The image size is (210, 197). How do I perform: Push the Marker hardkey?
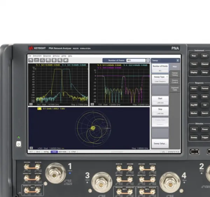click(x=194, y=113)
